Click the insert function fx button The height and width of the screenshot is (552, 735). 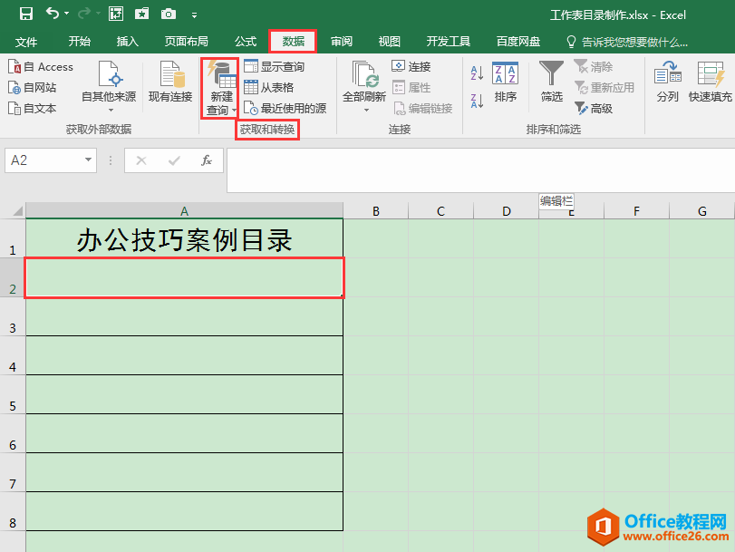click(207, 160)
